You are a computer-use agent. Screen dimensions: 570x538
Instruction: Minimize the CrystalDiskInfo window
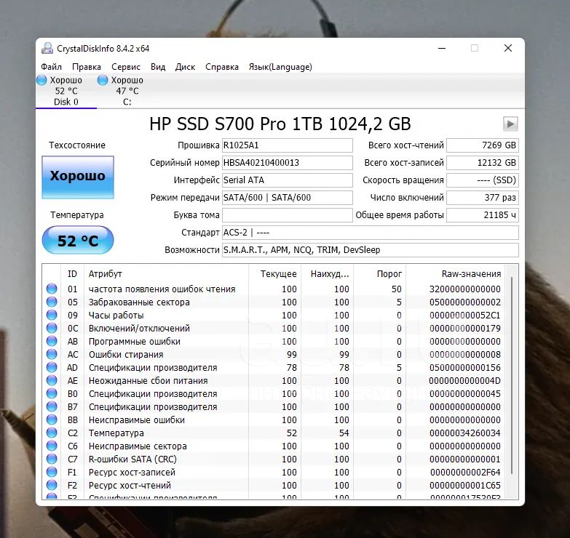(442, 48)
